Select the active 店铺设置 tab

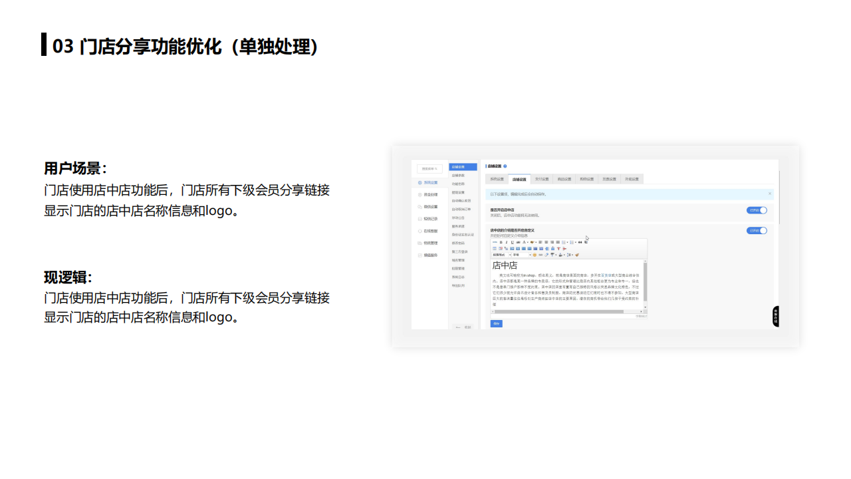(519, 179)
